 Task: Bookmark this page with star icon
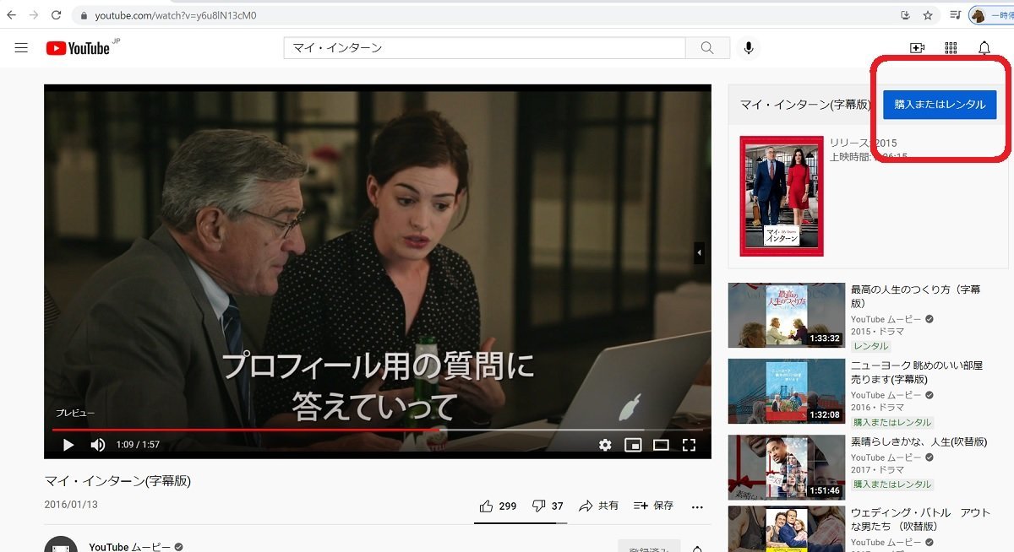click(928, 15)
